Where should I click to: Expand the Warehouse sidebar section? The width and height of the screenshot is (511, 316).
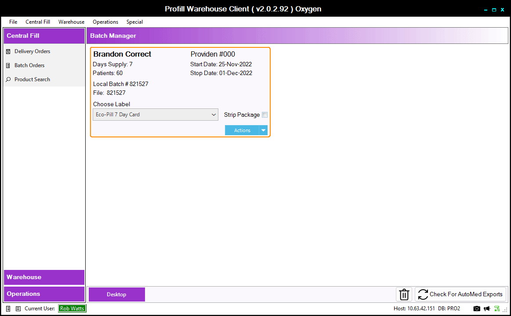44,277
